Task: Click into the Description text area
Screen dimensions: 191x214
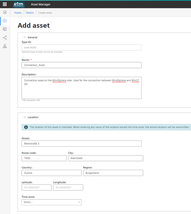Action: click(x=81, y=88)
